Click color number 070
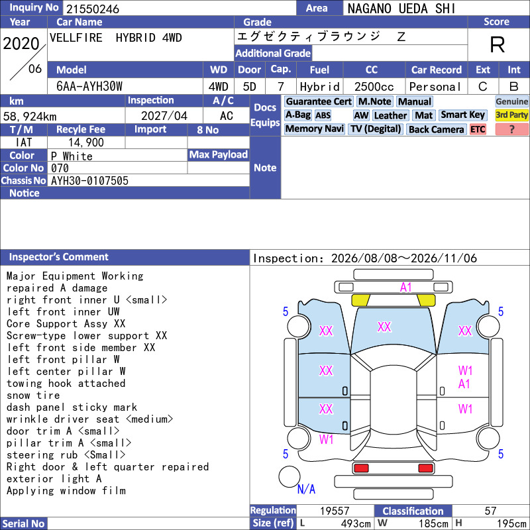 (x=60, y=168)
